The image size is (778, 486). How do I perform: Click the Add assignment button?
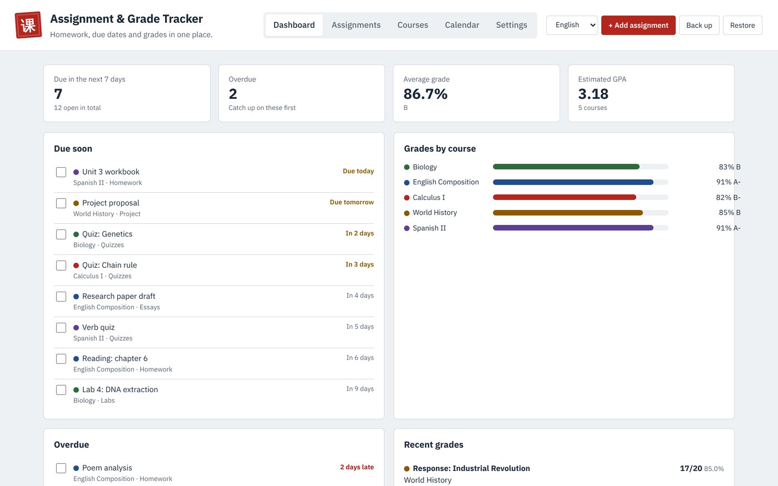click(639, 25)
